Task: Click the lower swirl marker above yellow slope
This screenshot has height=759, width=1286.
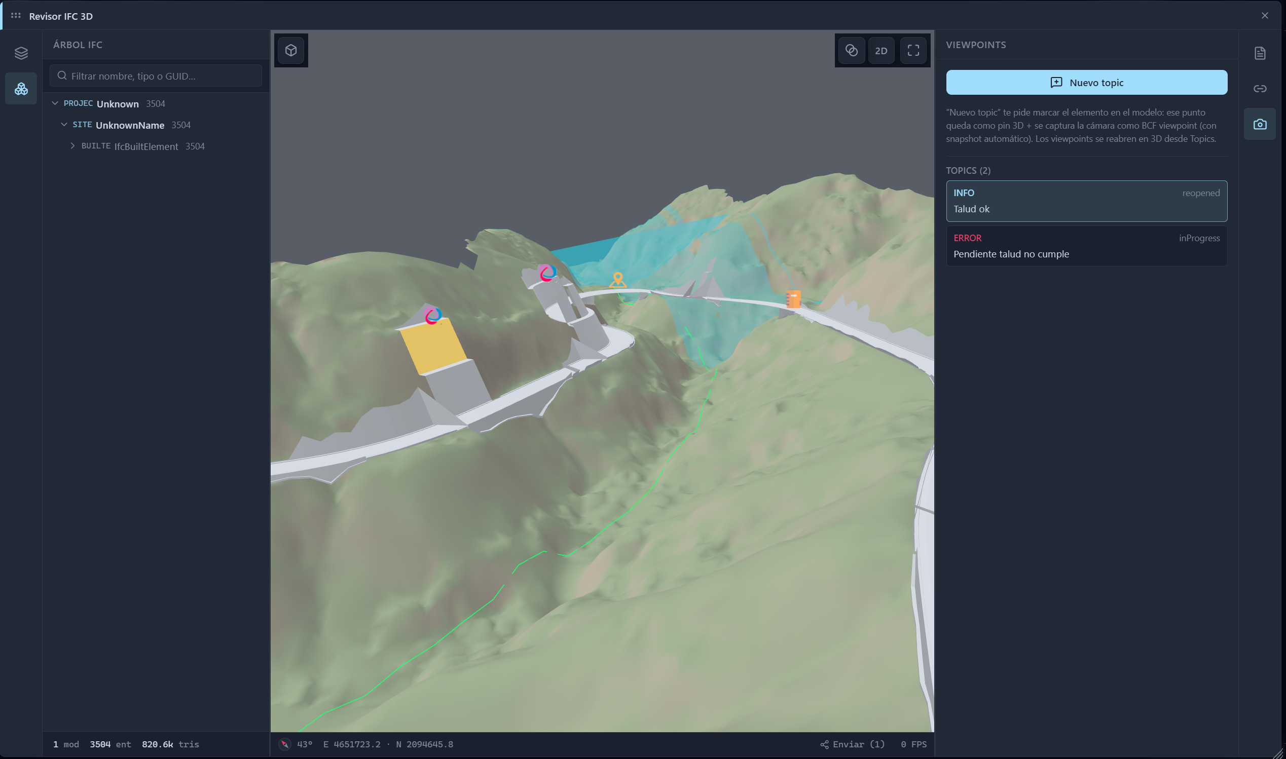Action: point(432,316)
